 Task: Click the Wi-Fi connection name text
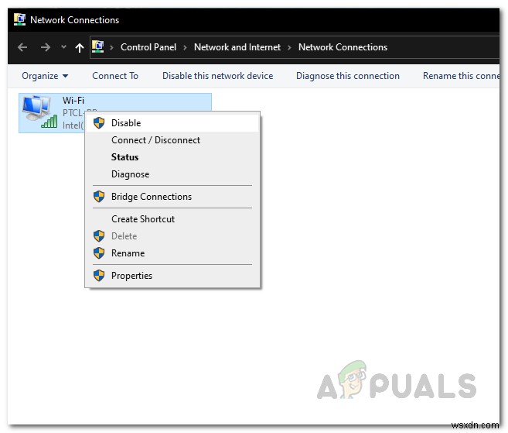(x=73, y=100)
